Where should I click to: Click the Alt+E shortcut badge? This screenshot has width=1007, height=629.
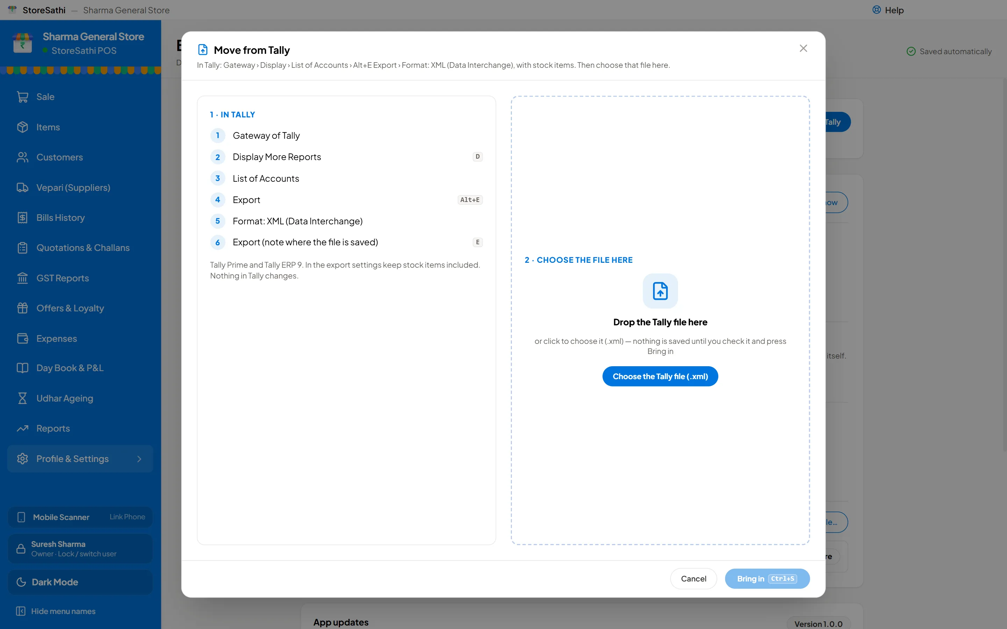(470, 200)
